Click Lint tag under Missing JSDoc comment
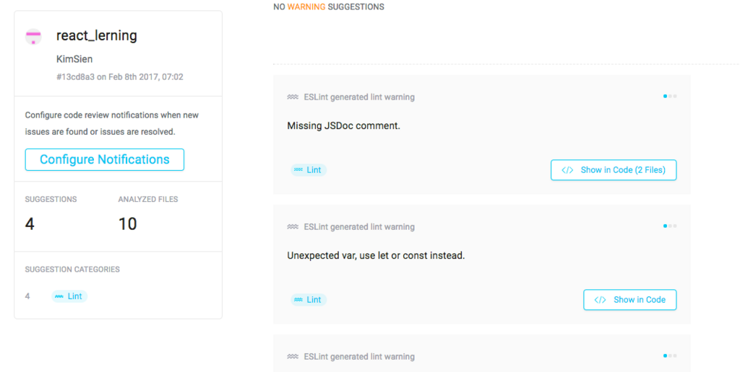Viewport: 740px width, 372px height. coord(309,170)
